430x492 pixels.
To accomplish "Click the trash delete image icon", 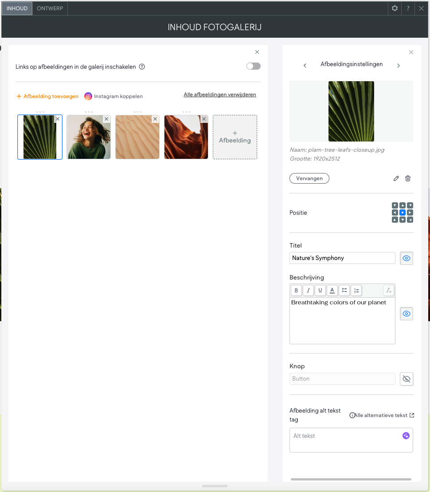I will tap(408, 178).
